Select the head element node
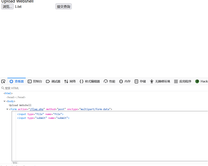Viewport: 208px width, 166px height. pyautogui.click(x=16, y=97)
